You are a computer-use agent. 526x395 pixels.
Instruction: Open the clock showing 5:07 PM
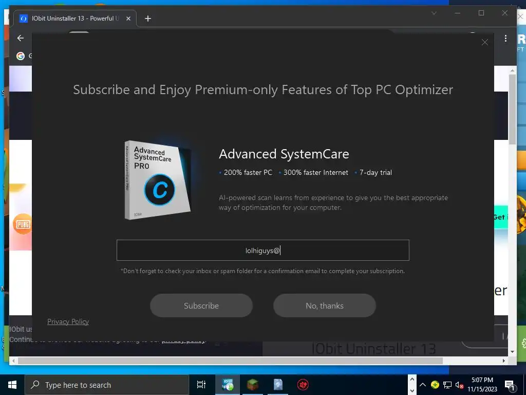click(x=482, y=385)
